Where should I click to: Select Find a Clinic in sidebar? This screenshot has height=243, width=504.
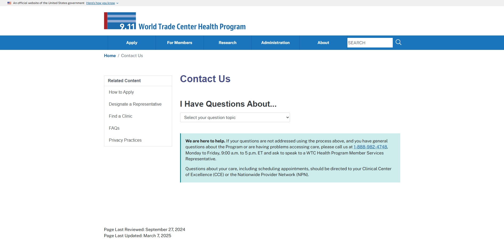tap(120, 116)
